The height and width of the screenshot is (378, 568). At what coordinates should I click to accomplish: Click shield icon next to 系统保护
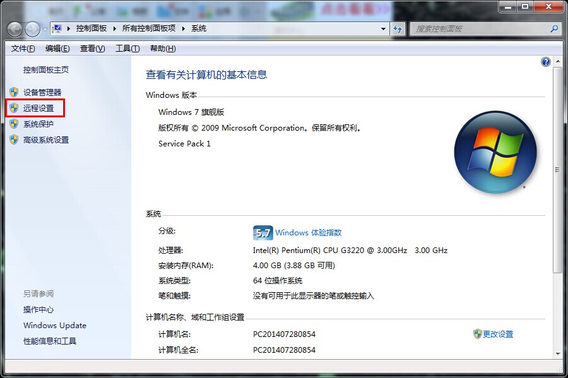coord(14,124)
